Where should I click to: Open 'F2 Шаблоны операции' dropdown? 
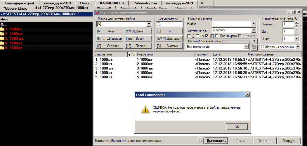click(x=298, y=47)
